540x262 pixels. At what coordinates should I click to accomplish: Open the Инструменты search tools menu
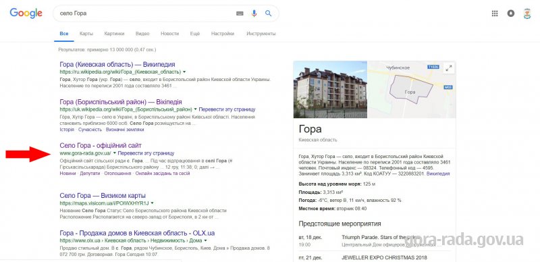[261, 34]
